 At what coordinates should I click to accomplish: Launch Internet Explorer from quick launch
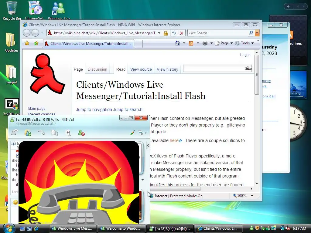[36, 228]
